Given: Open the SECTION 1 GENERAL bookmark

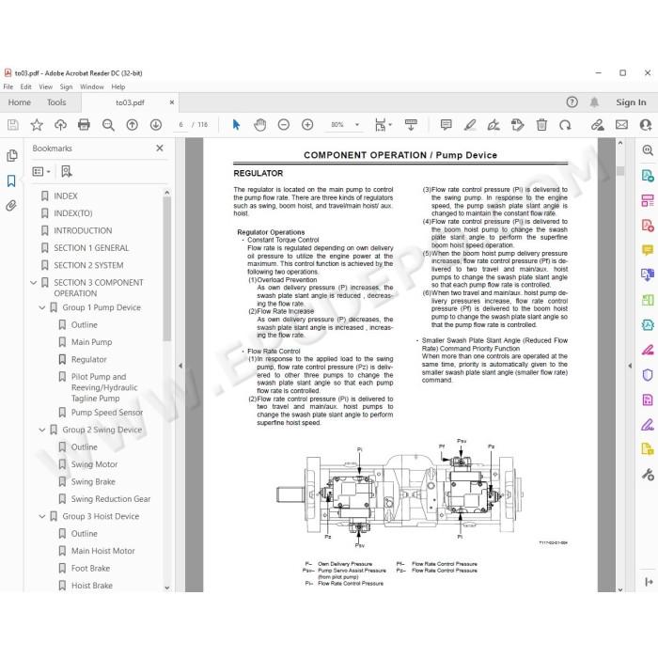Looking at the screenshot, I should (x=91, y=248).
